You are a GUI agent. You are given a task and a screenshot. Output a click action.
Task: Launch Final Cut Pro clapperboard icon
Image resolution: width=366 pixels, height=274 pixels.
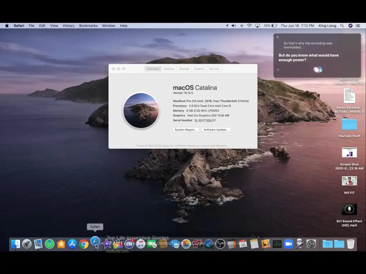[118, 244]
